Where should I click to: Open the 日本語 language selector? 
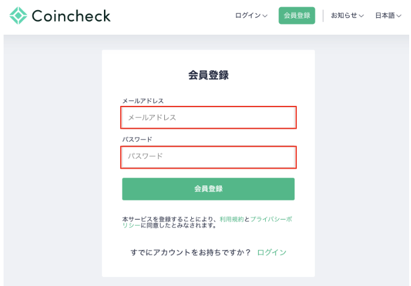[x=385, y=16]
